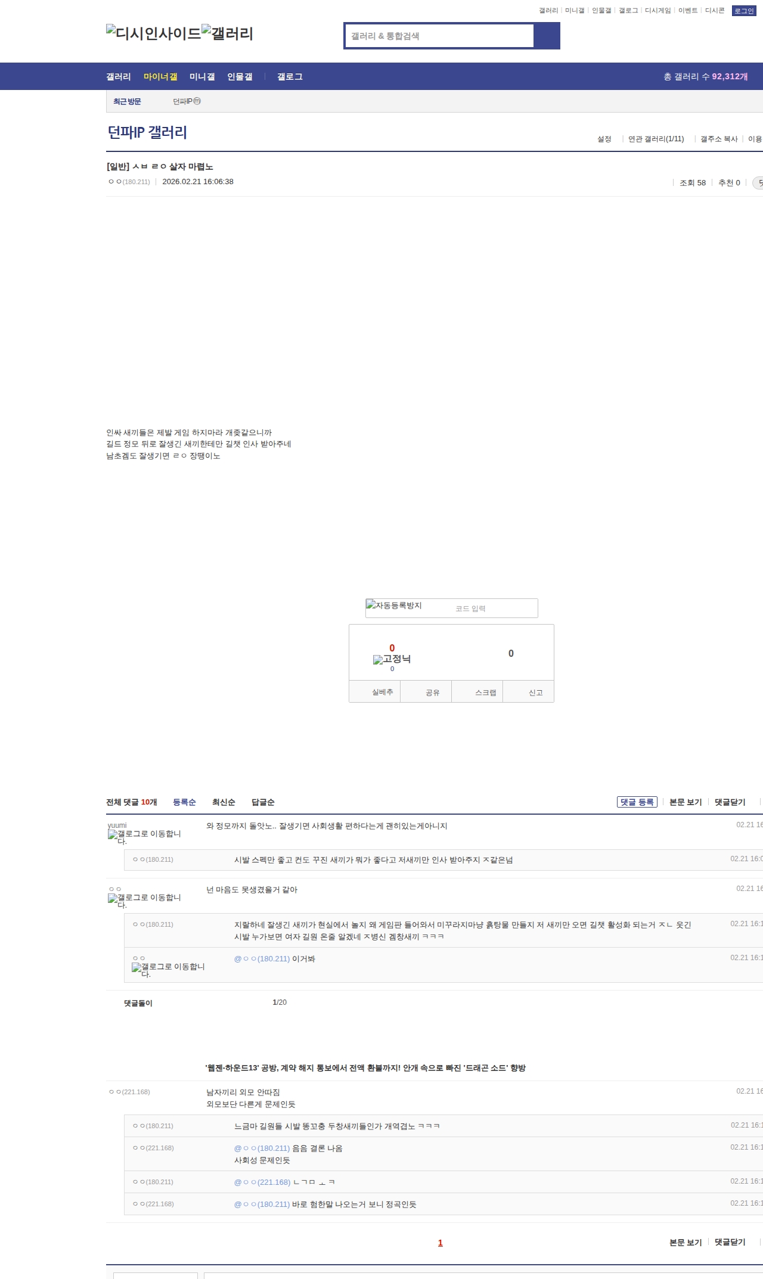Click the 로그인 button
Image resolution: width=763 pixels, height=1279 pixels.
coord(744,11)
